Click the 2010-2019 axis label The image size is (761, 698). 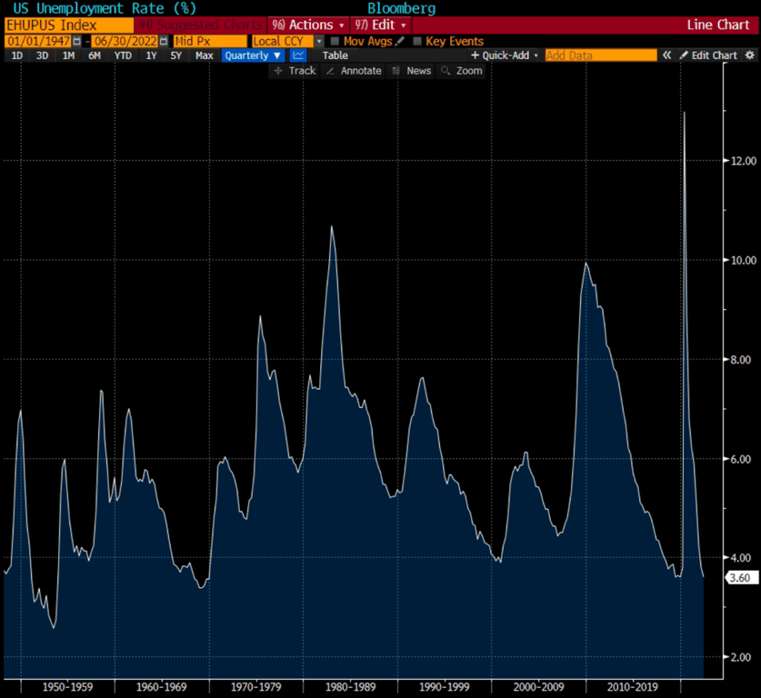coord(633,687)
